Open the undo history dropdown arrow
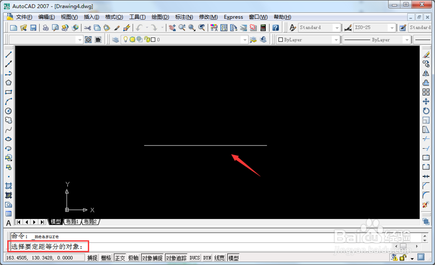Viewport: 435px width, 265px height. [147, 27]
